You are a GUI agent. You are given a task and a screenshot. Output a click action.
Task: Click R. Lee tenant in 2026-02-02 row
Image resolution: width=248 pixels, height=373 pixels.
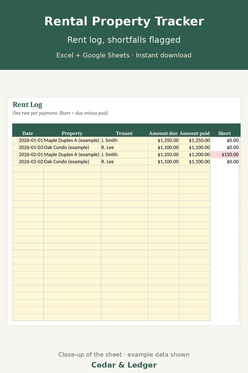[x=124, y=162]
